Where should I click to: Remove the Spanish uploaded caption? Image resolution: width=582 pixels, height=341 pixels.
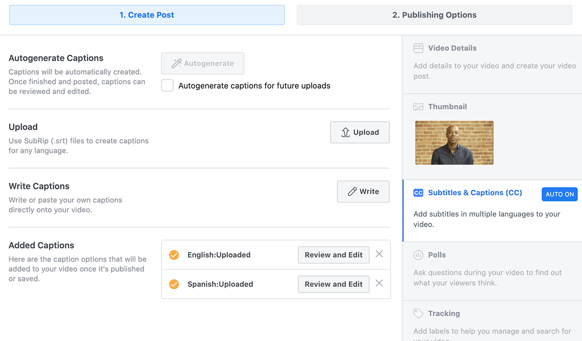pos(379,283)
